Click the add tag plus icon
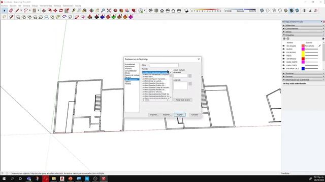 284,39
